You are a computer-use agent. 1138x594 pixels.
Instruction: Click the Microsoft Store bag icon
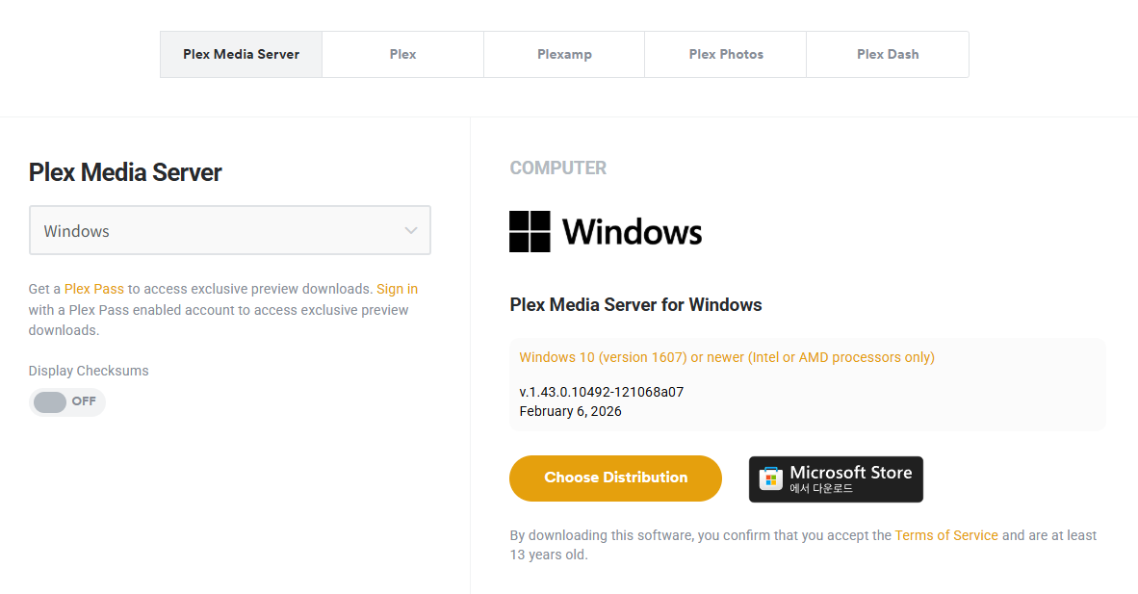pyautogui.click(x=771, y=479)
